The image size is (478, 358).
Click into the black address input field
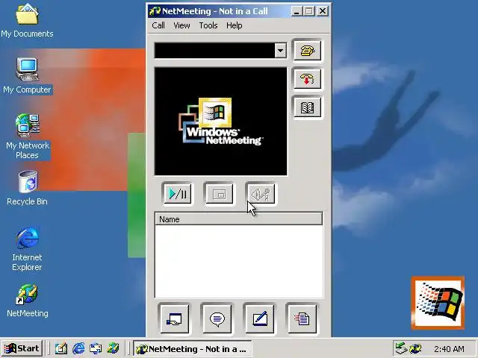pos(214,51)
